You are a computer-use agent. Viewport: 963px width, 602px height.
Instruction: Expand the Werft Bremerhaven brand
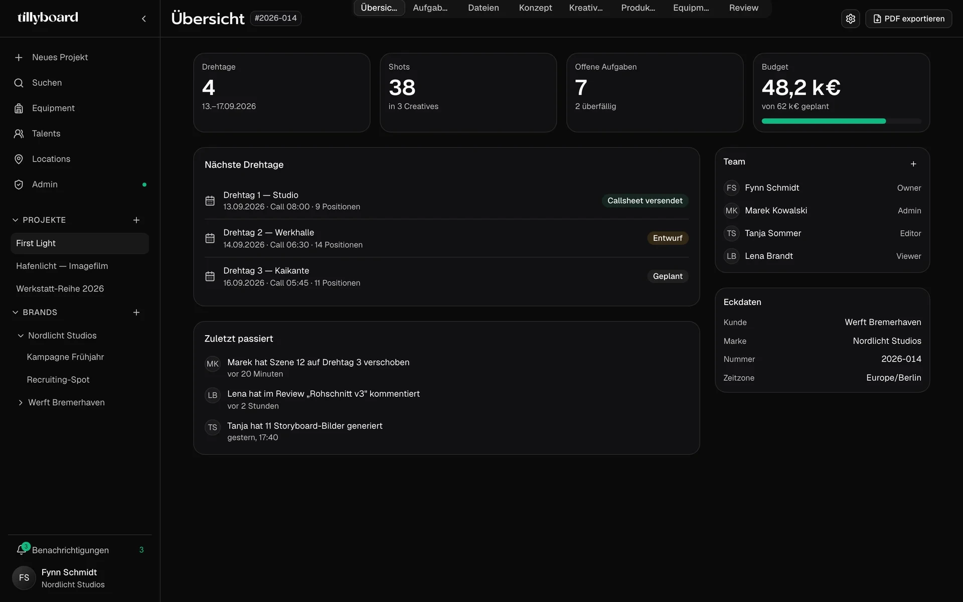(21, 403)
